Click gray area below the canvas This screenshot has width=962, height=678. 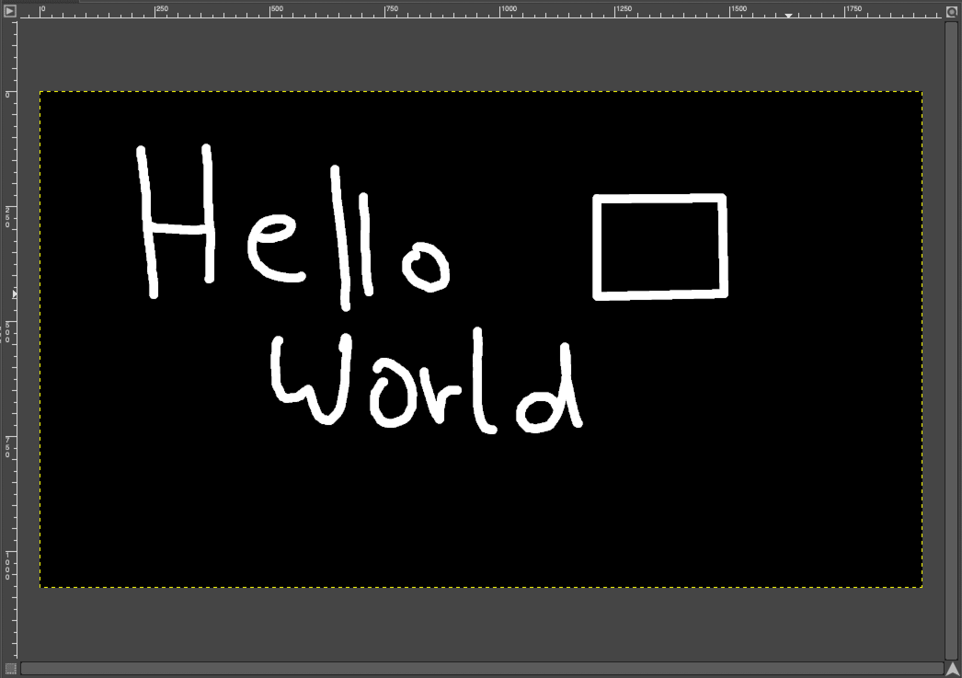coord(481,624)
